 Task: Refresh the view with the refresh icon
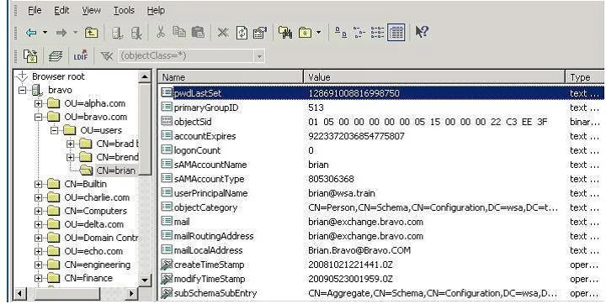tap(242, 33)
